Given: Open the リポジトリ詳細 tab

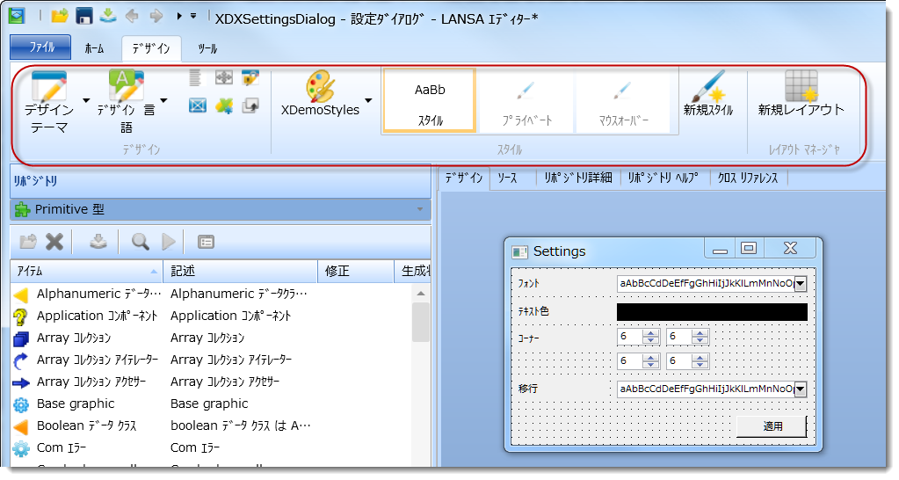Looking at the screenshot, I should 578,178.
